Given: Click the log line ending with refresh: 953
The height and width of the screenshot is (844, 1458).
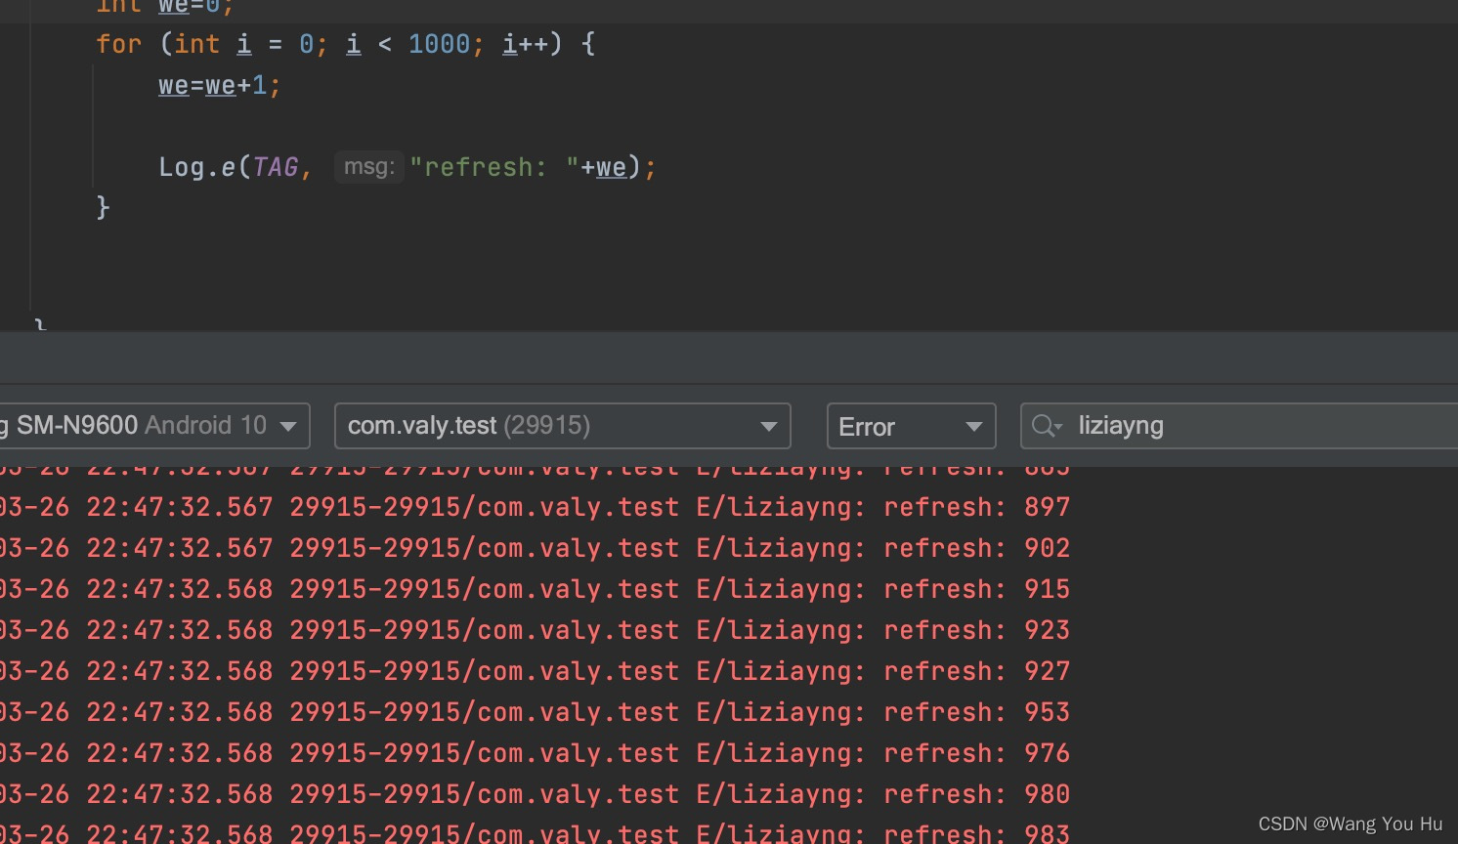Looking at the screenshot, I should (535, 712).
